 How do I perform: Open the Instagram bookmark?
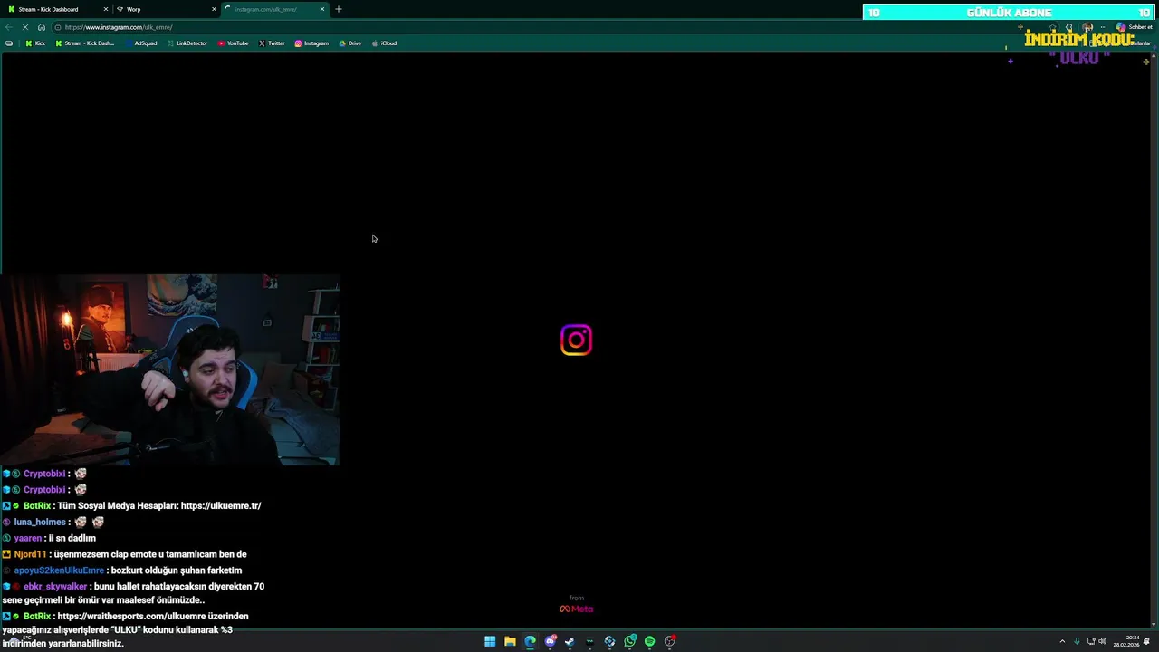[x=311, y=43]
